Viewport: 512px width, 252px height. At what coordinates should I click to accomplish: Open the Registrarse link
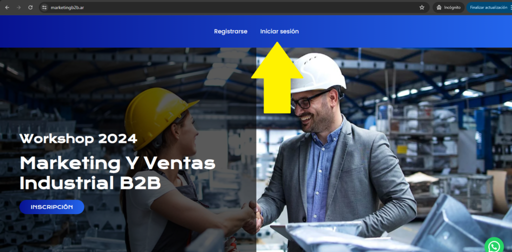pos(230,31)
